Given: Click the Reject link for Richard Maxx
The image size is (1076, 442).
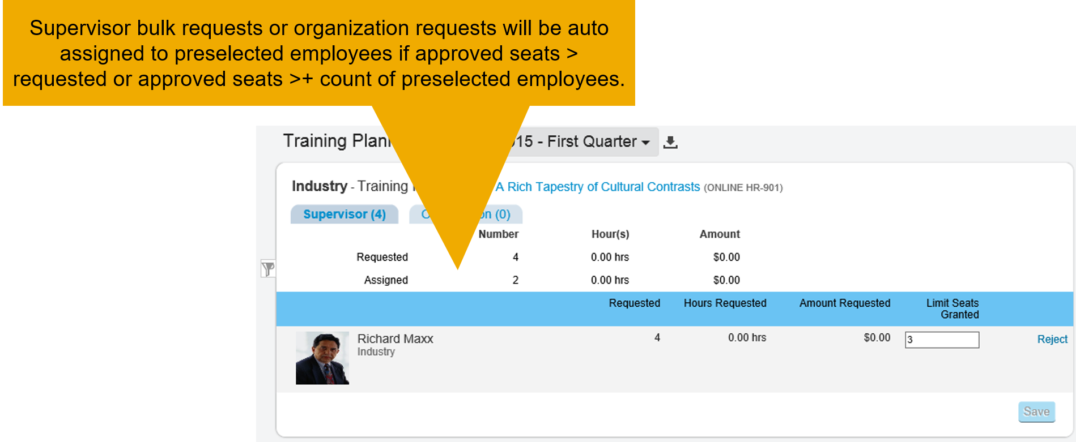Looking at the screenshot, I should point(1052,340).
